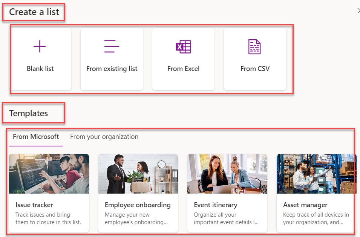Image resolution: width=360 pixels, height=237 pixels.
Task: Click the Employee onboarding title
Action: [138, 205]
